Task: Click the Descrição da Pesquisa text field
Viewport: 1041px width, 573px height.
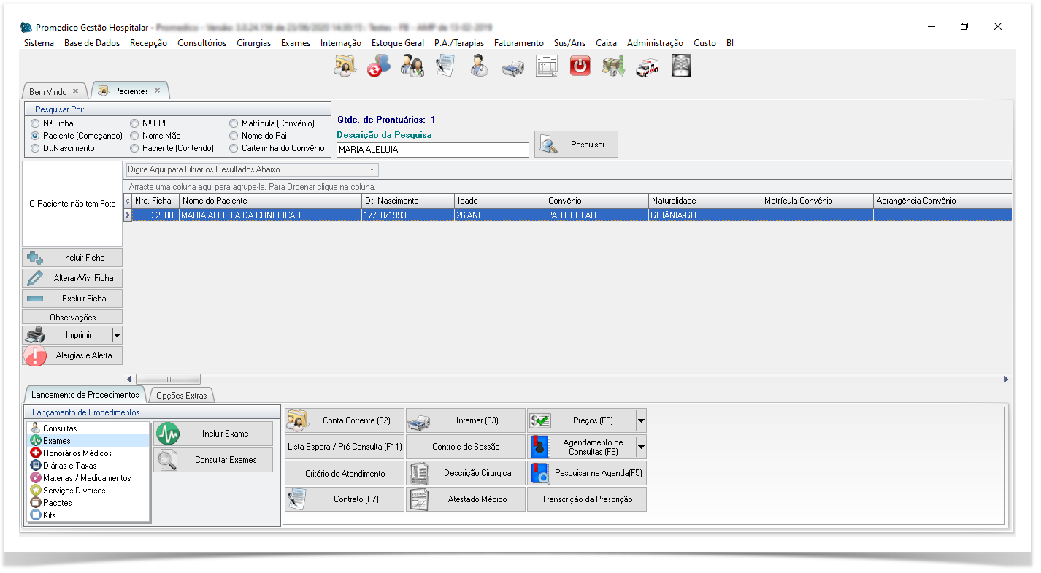Action: tap(432, 150)
